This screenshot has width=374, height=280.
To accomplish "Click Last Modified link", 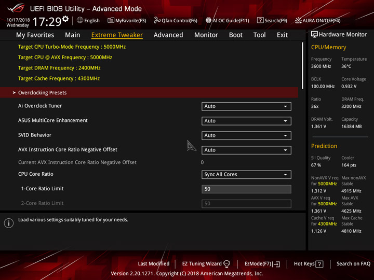I will pos(154,263).
